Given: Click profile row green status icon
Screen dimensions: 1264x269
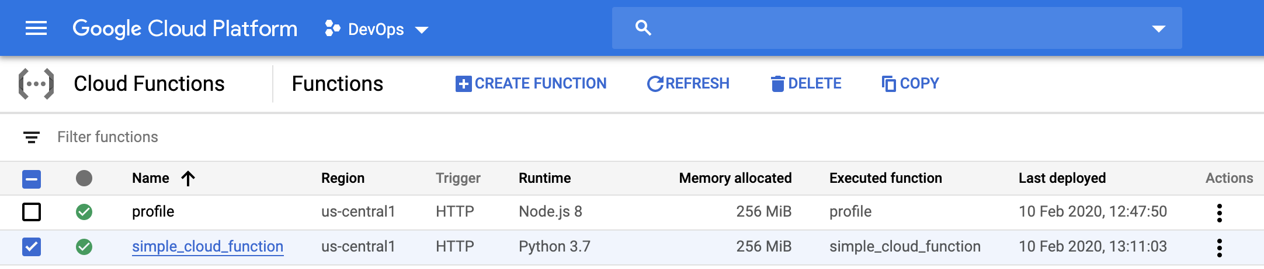Looking at the screenshot, I should pyautogui.click(x=84, y=212).
